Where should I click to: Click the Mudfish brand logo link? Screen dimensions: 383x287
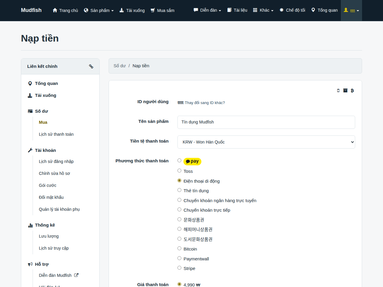pyautogui.click(x=31, y=10)
